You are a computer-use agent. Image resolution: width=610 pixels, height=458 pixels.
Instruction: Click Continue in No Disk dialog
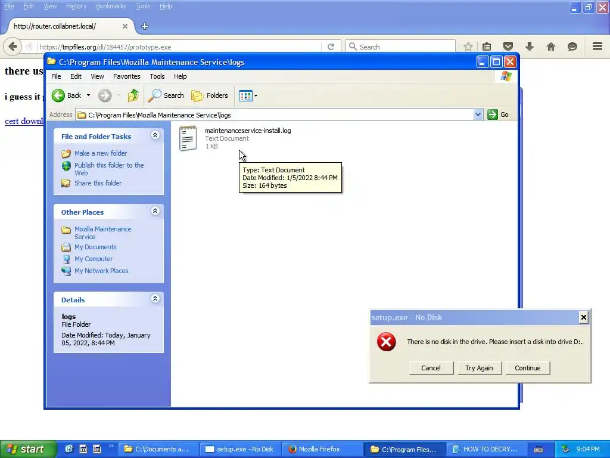click(x=528, y=368)
